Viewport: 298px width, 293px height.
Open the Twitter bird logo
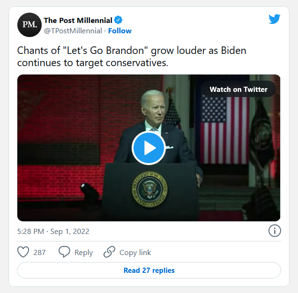tap(275, 20)
